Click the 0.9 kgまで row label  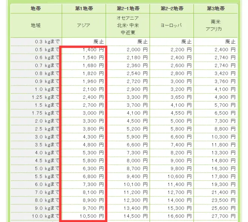point(47,81)
